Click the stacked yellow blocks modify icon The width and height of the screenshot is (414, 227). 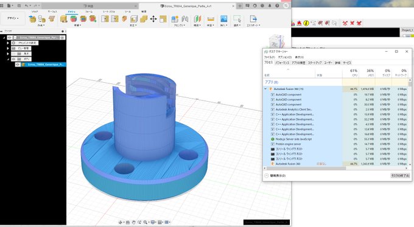(x=144, y=19)
